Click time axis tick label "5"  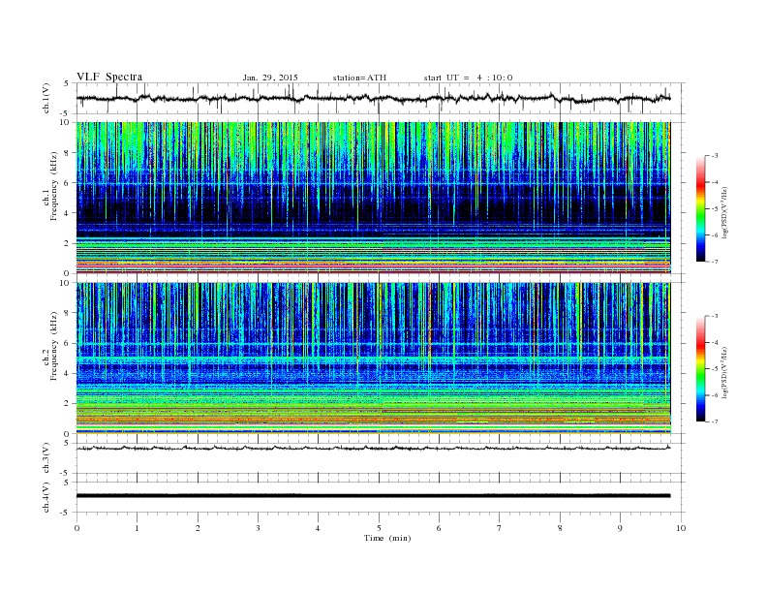pyautogui.click(x=379, y=528)
